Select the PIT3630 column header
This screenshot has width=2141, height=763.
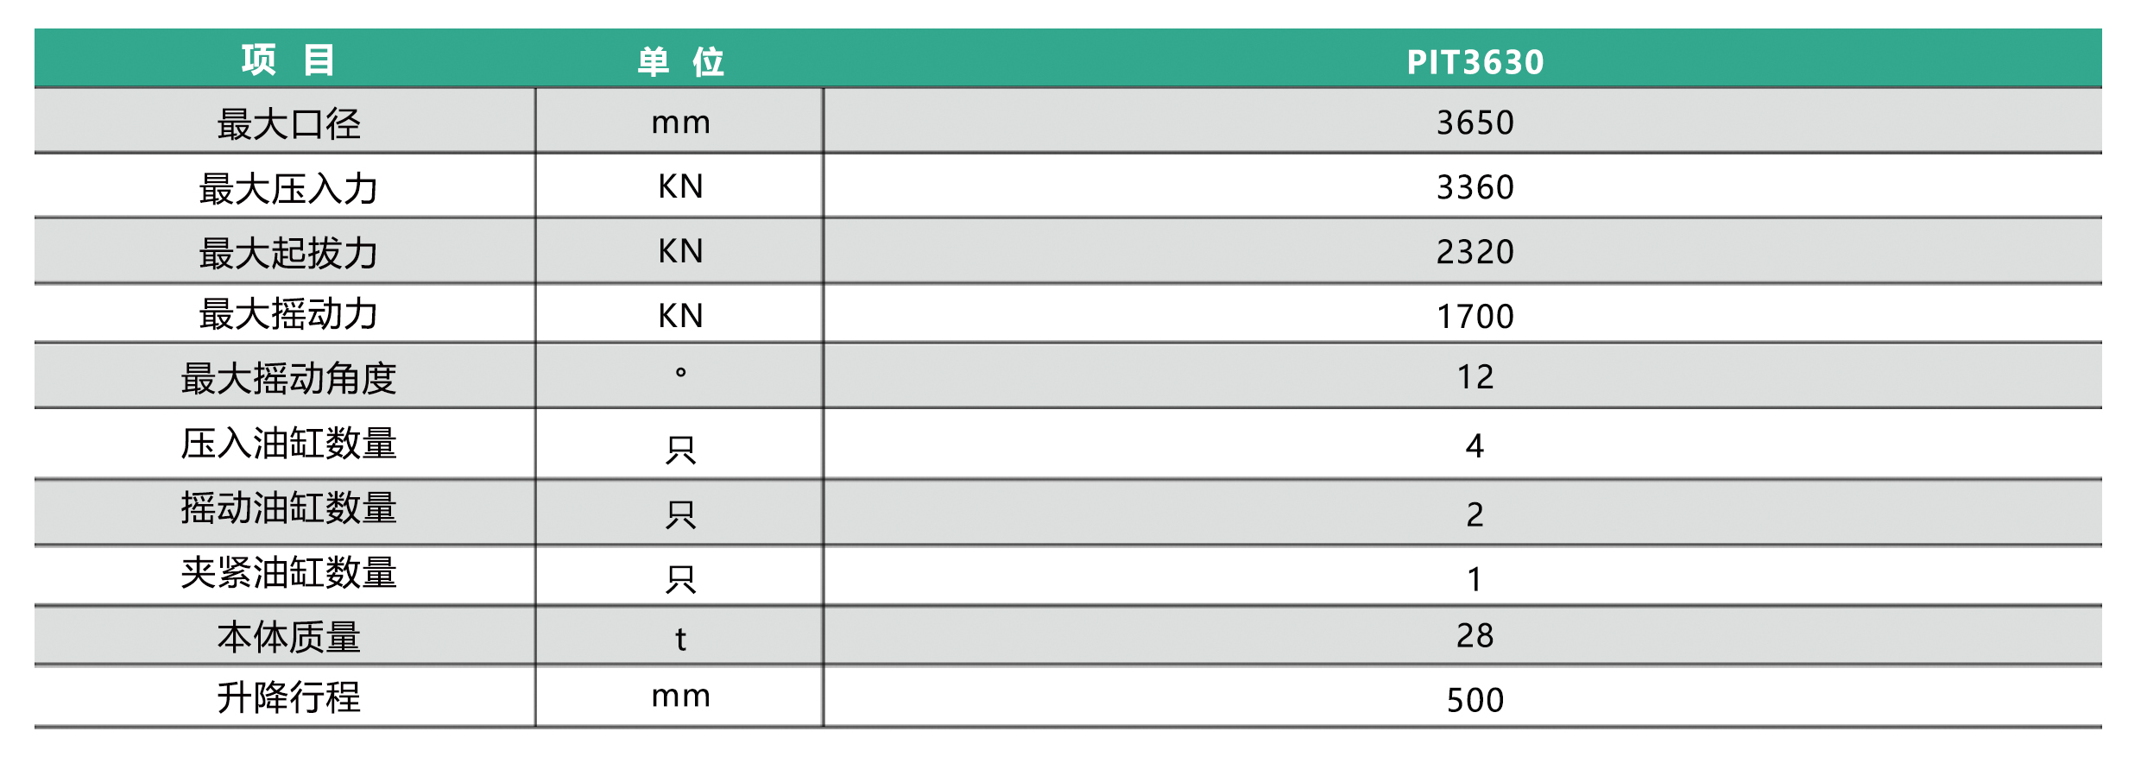click(1475, 61)
